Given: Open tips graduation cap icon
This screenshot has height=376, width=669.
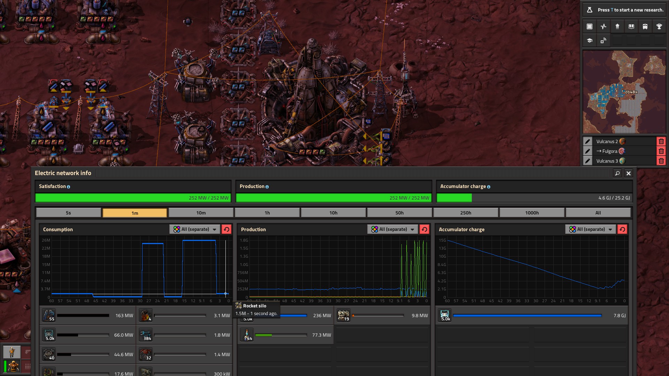Looking at the screenshot, I should coord(590,40).
